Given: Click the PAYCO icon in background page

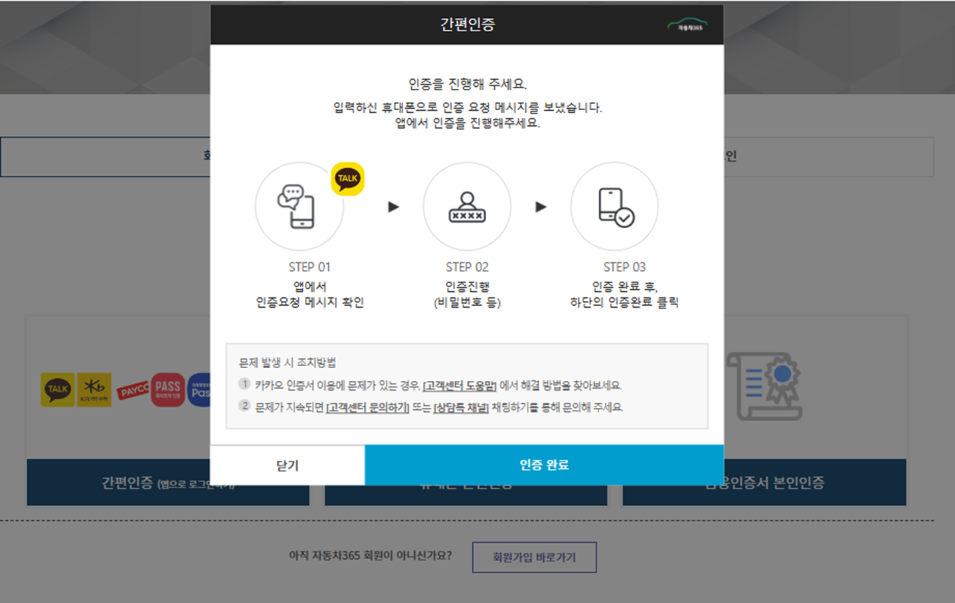Looking at the screenshot, I should (x=133, y=390).
